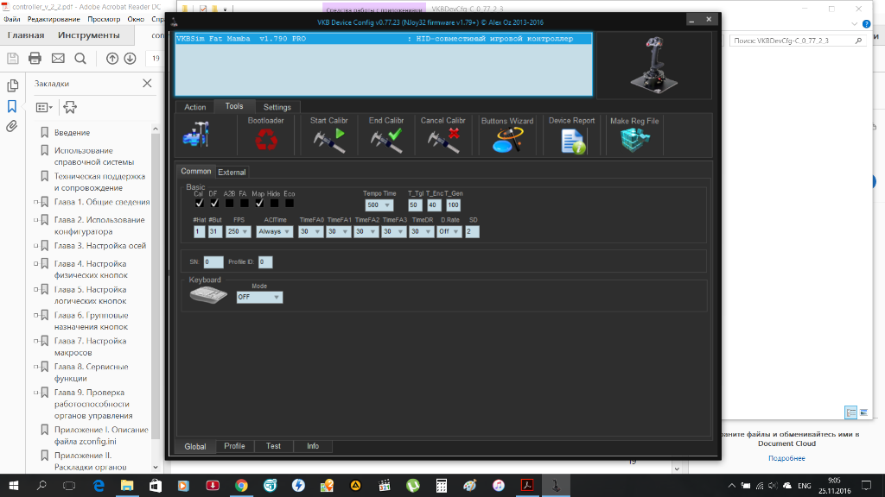Open the TimeFA1 dropdown
The image size is (885, 497).
point(338,231)
